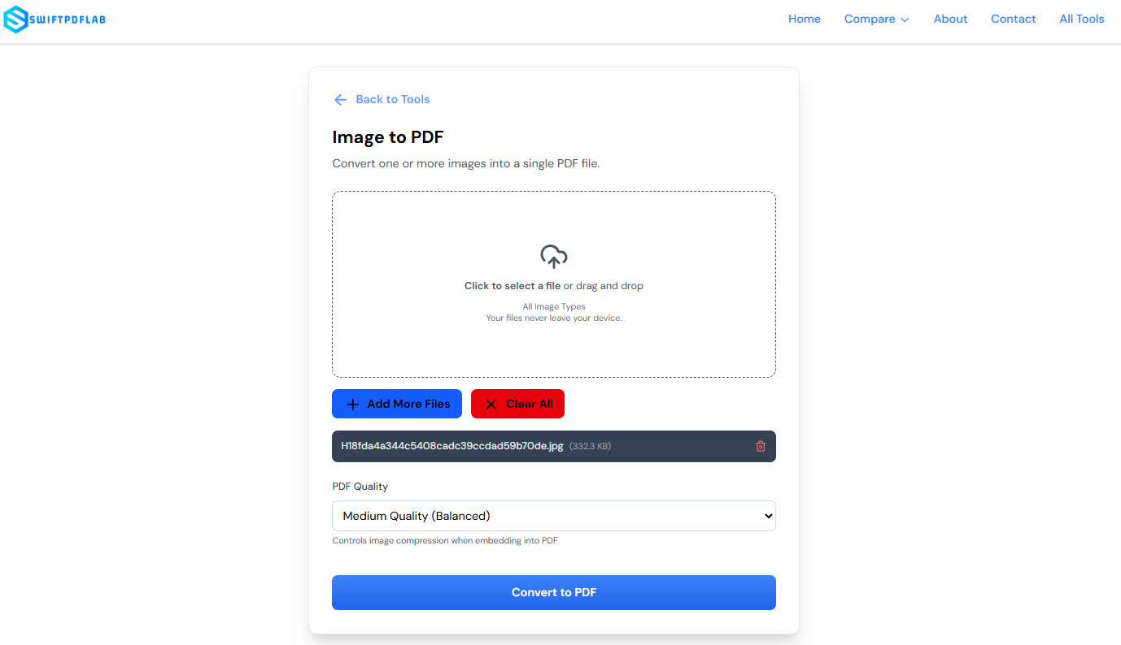The image size is (1121, 645).
Task: Click the file-drop area to select a file
Action: pyautogui.click(x=554, y=284)
